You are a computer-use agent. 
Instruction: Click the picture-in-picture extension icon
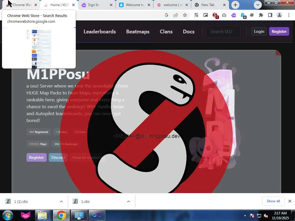(206, 15)
